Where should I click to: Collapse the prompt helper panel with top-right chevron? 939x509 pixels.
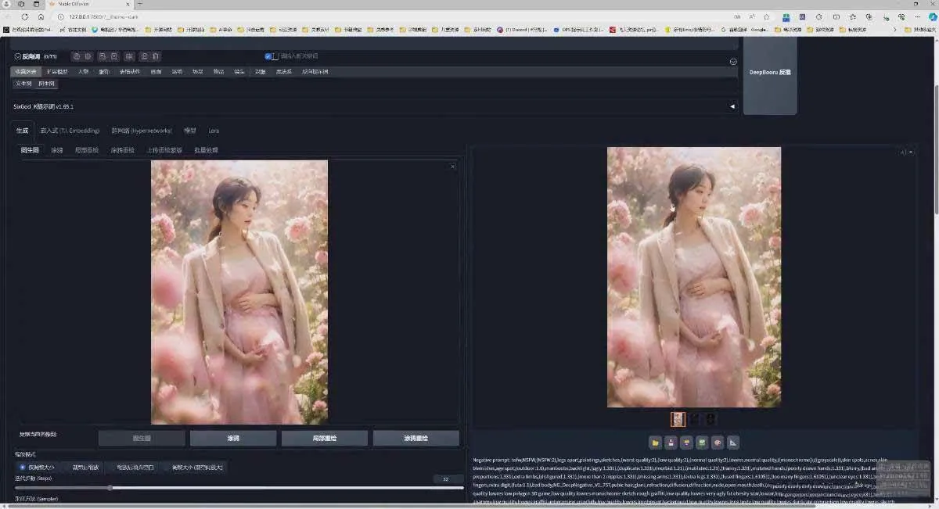[x=733, y=61]
